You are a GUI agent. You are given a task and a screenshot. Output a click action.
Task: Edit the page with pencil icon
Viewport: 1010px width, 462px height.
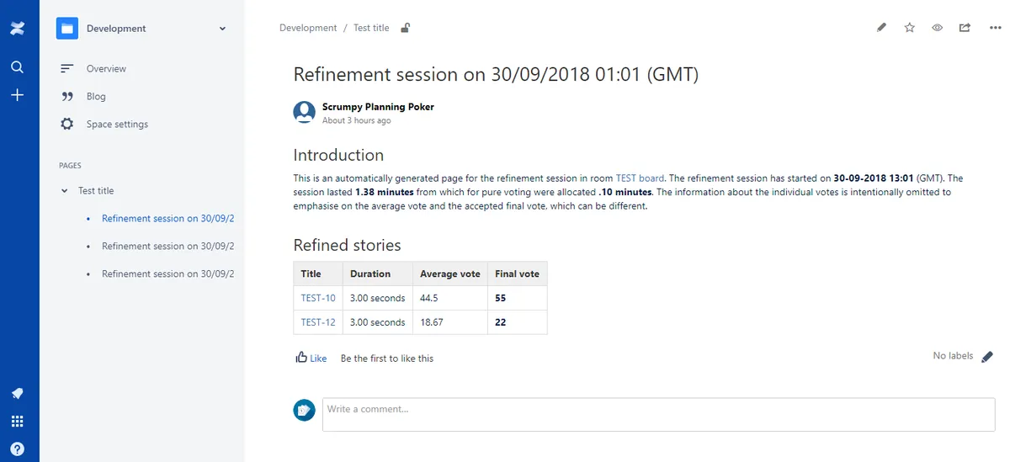point(881,28)
